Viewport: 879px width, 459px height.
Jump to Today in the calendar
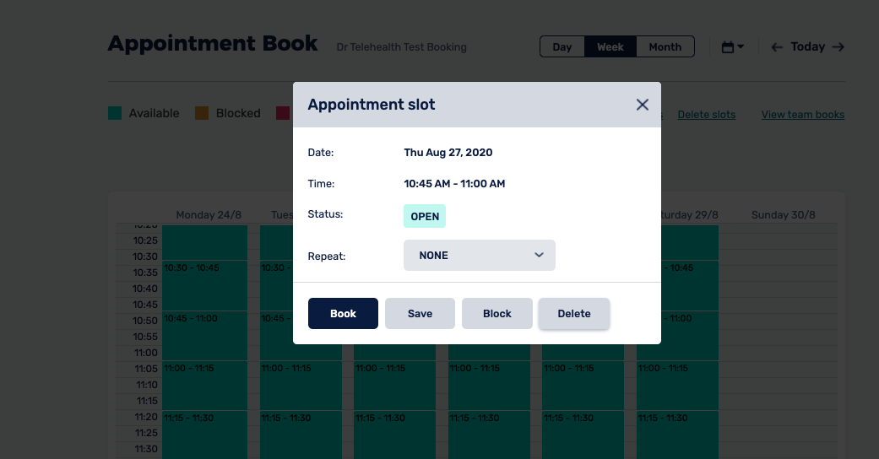[x=807, y=47]
